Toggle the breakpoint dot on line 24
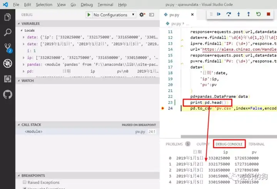This screenshot has width=277, height=189. tap(163, 108)
